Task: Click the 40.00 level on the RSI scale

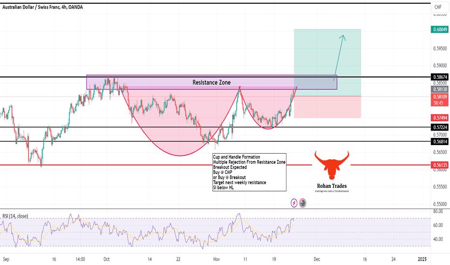Action: tap(438, 239)
